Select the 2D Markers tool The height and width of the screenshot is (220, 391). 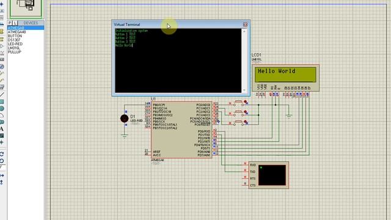click(x=1, y=142)
